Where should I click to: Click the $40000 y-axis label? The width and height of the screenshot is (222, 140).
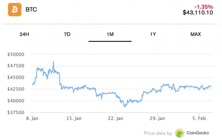point(16,101)
